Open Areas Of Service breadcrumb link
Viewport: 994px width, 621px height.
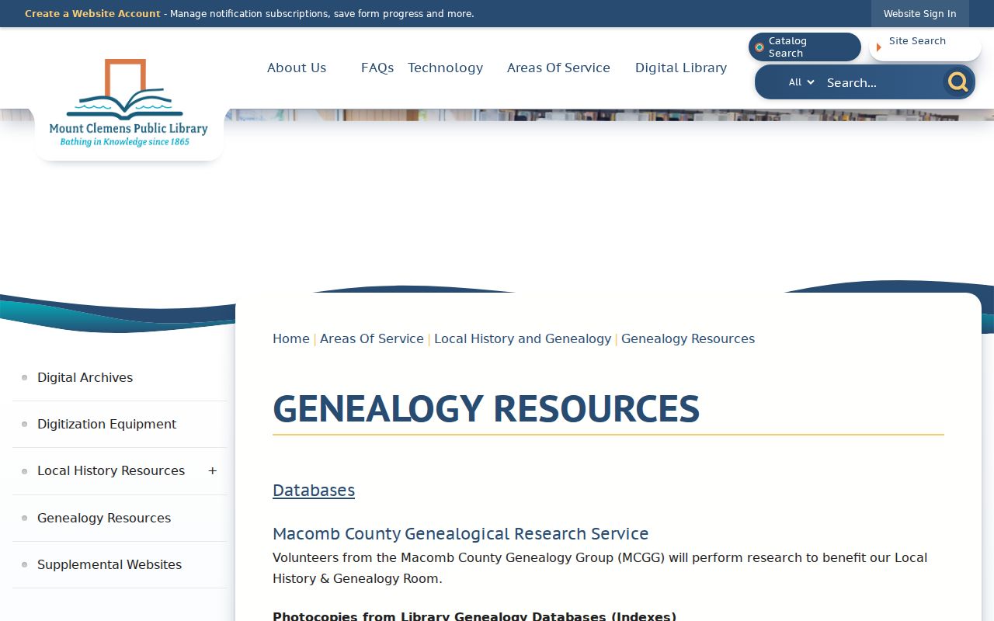coord(372,338)
